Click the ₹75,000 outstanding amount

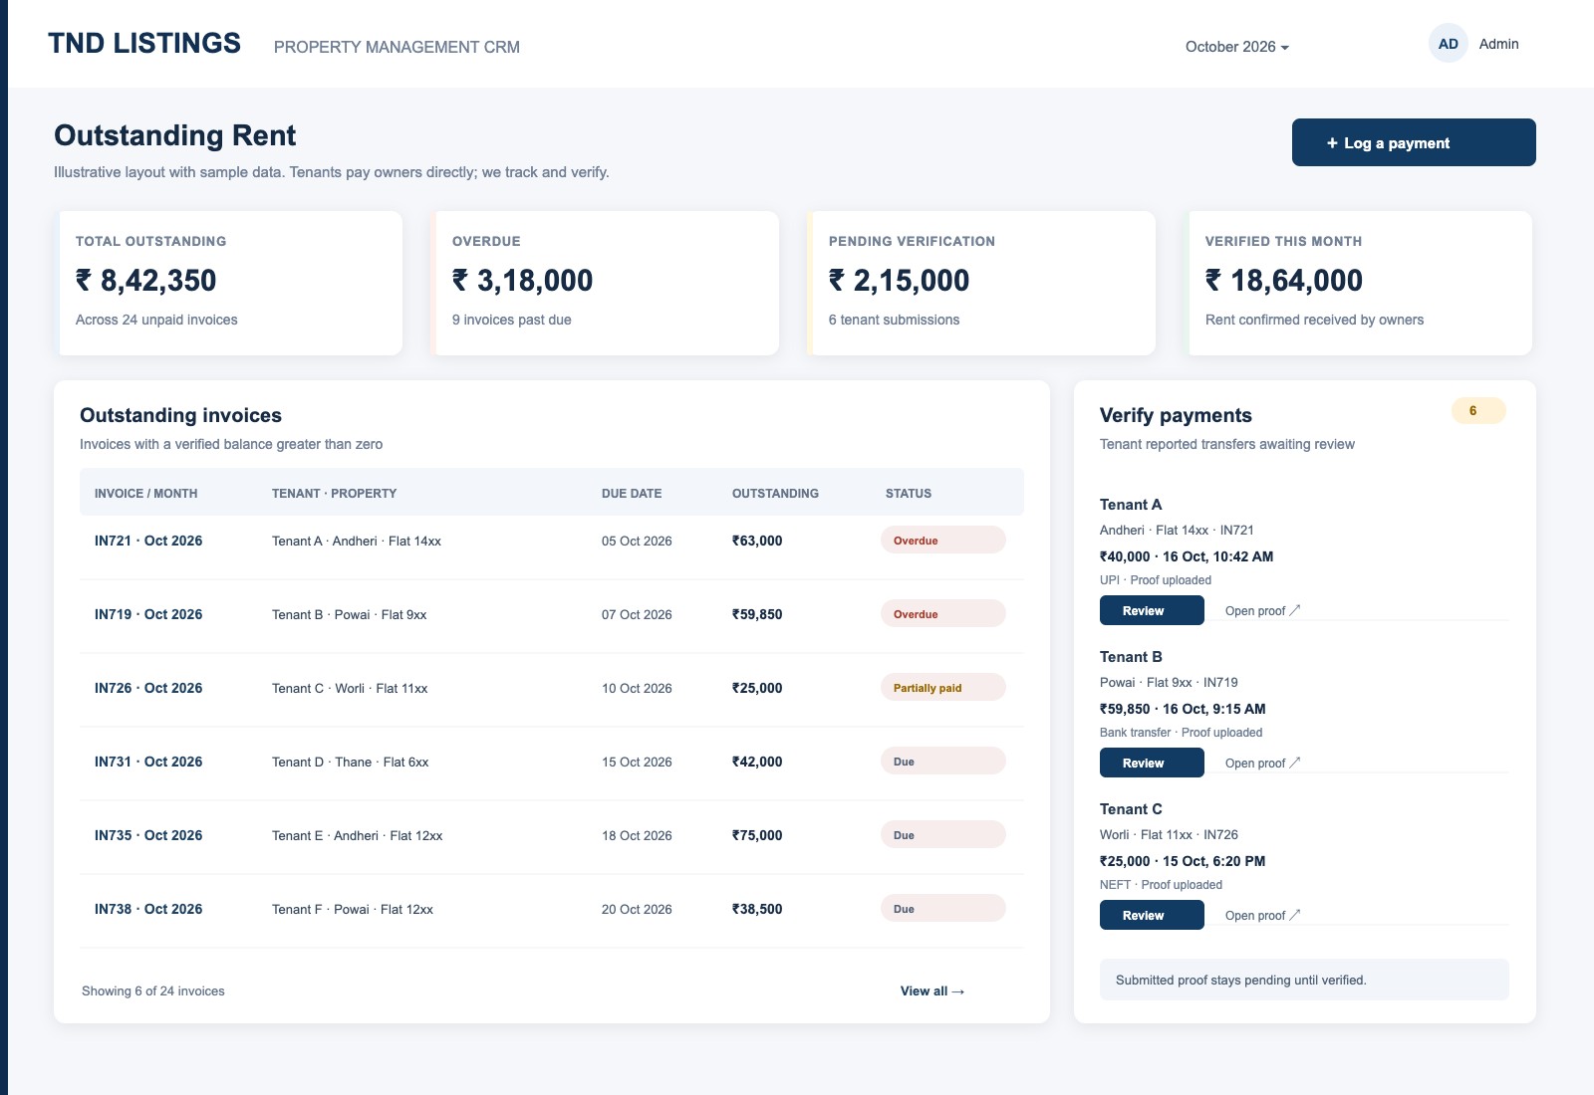(757, 835)
